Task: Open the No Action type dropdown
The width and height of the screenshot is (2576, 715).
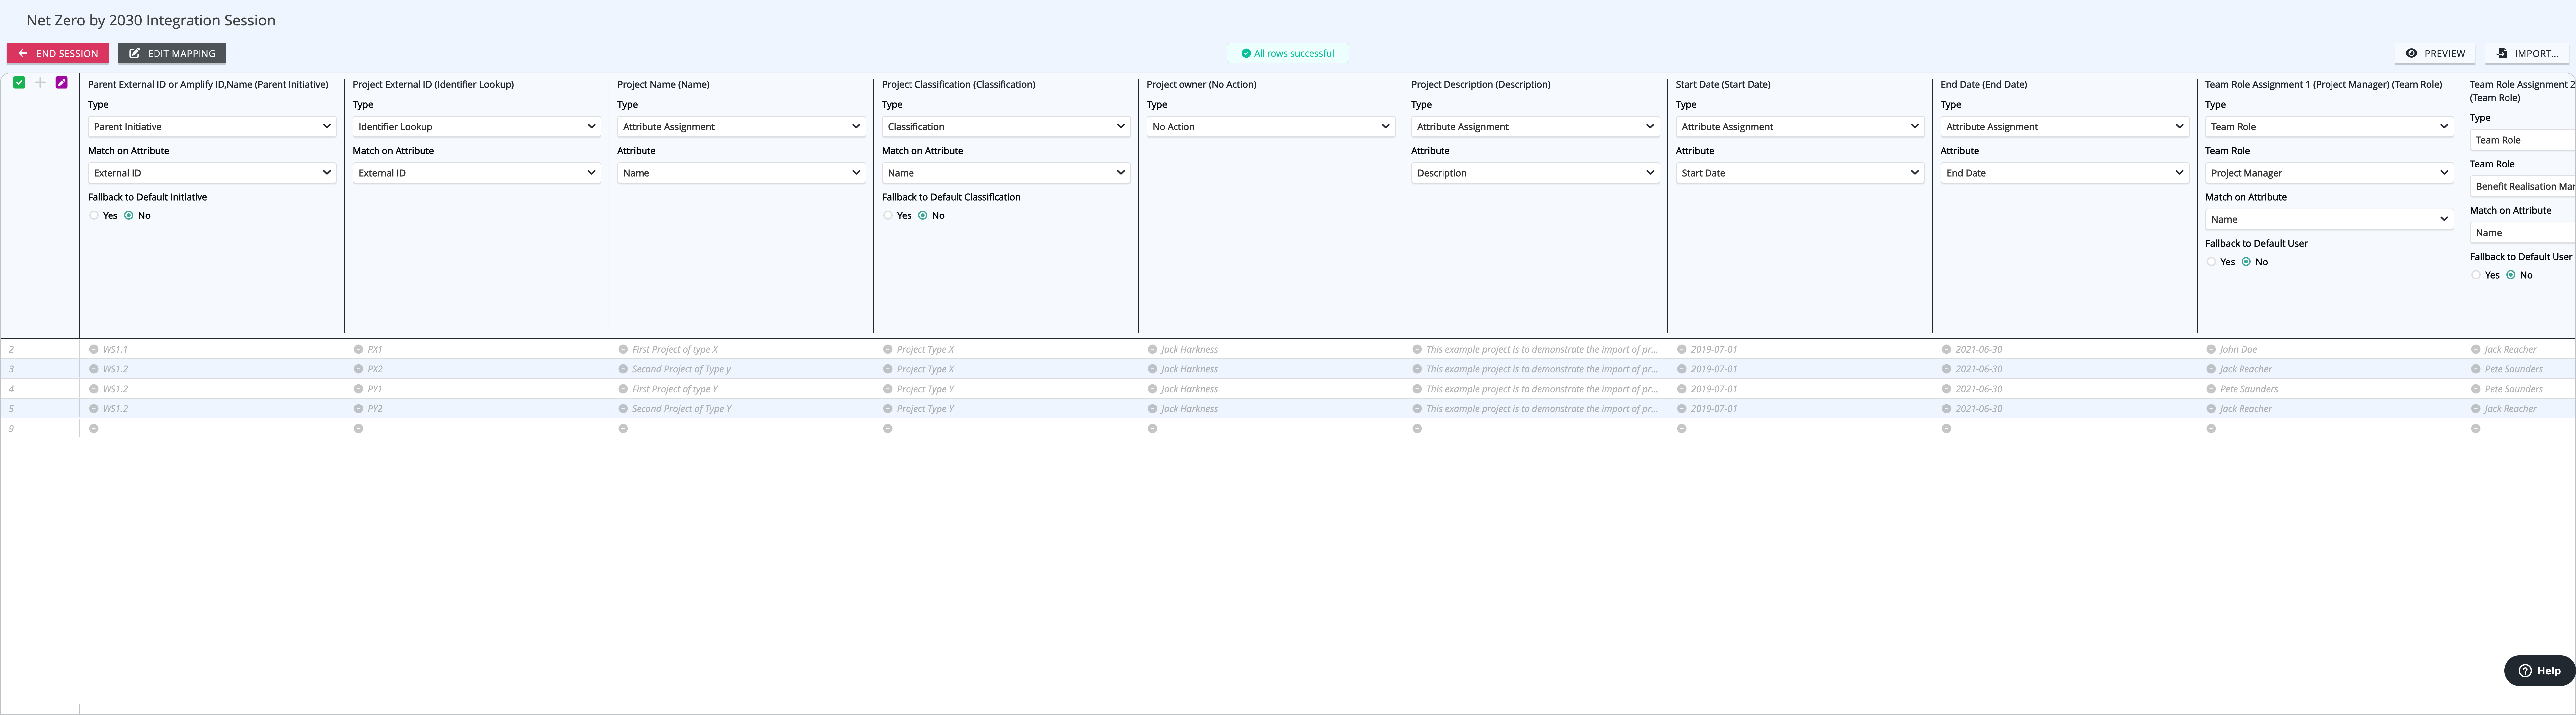Action: point(1271,127)
